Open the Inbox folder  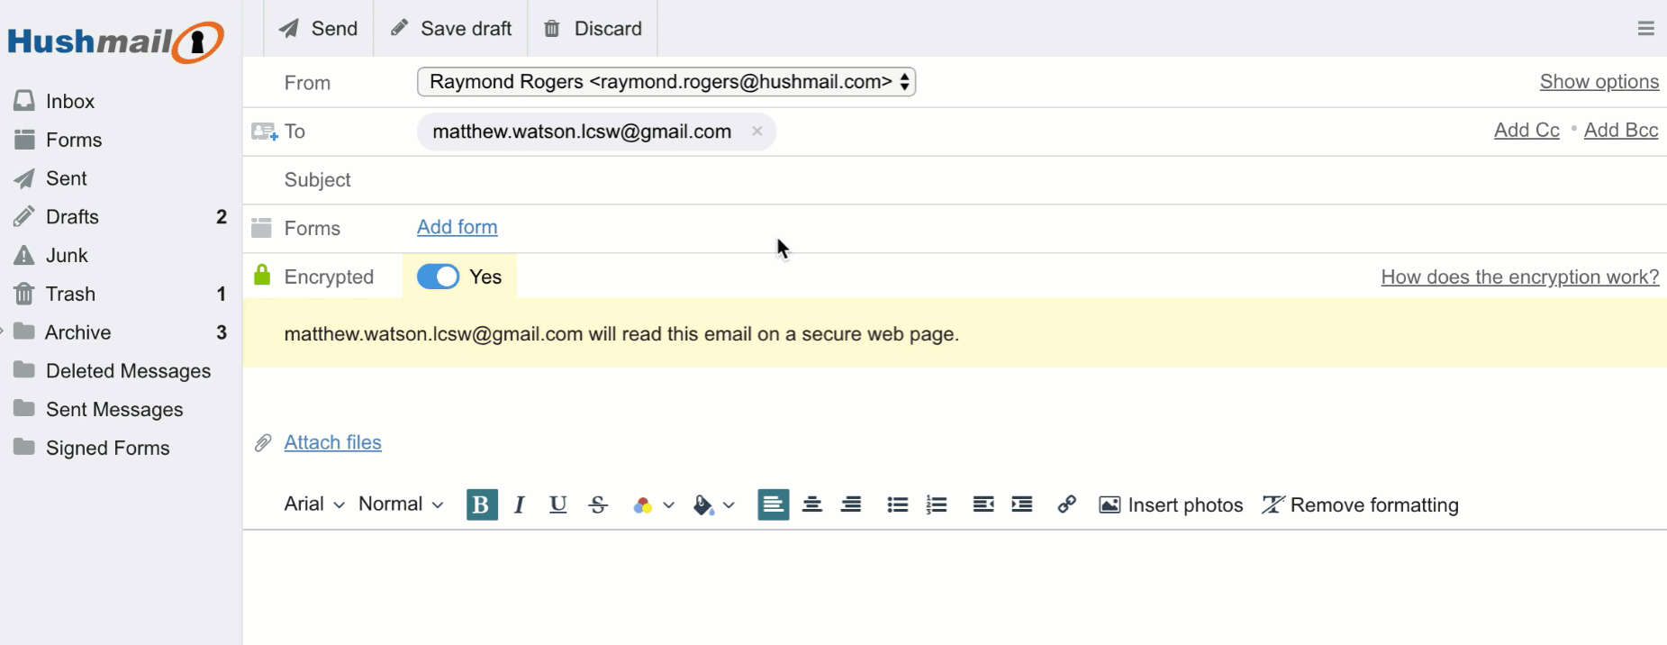click(70, 101)
